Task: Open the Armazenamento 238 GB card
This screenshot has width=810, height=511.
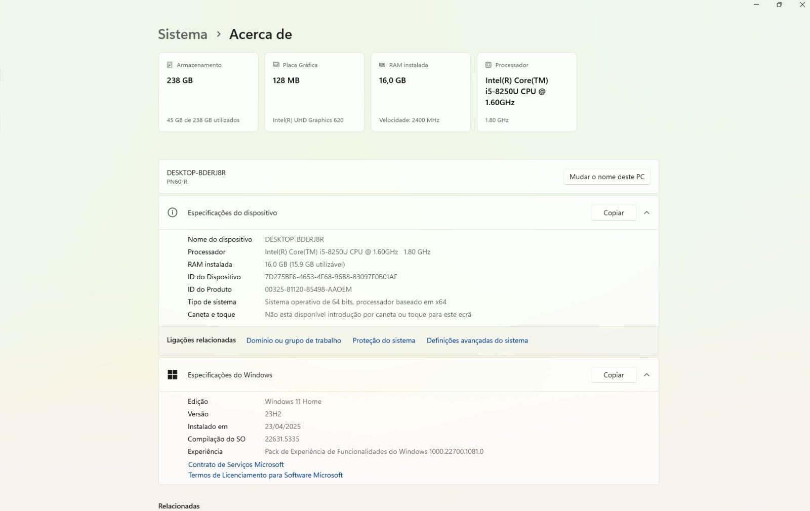Action: coord(208,92)
